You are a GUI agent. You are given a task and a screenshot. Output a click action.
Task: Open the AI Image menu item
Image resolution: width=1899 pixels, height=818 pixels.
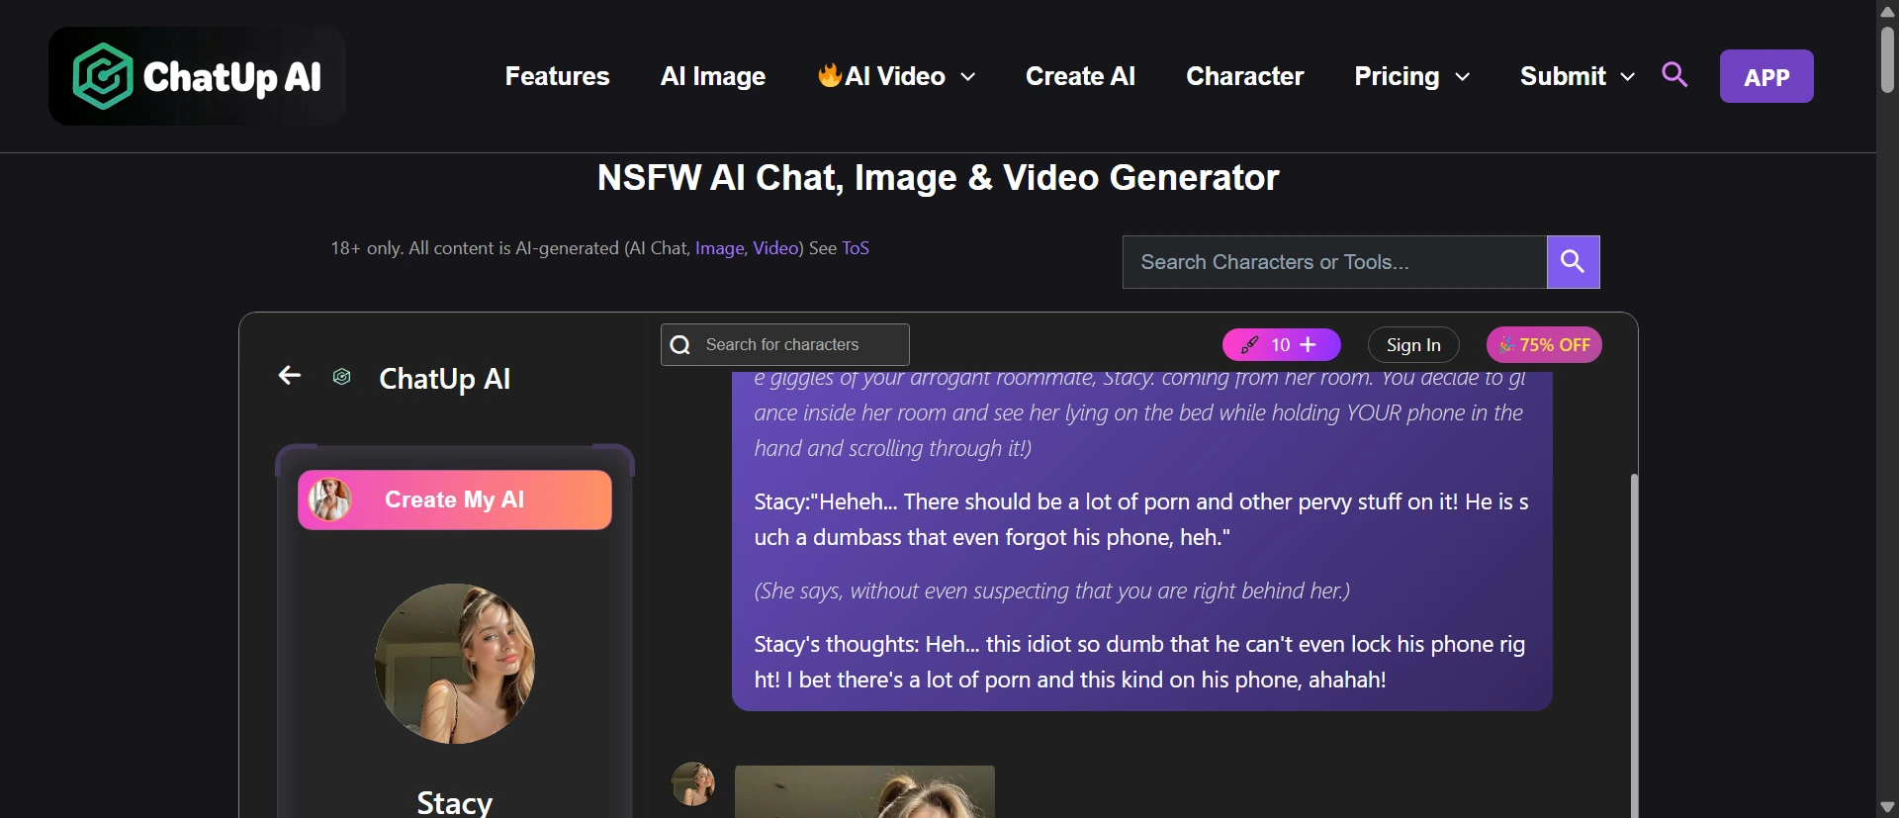(x=713, y=76)
